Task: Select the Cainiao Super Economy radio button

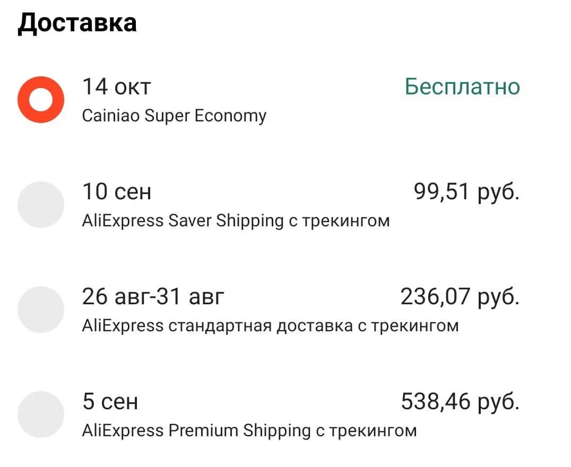Action: (41, 100)
